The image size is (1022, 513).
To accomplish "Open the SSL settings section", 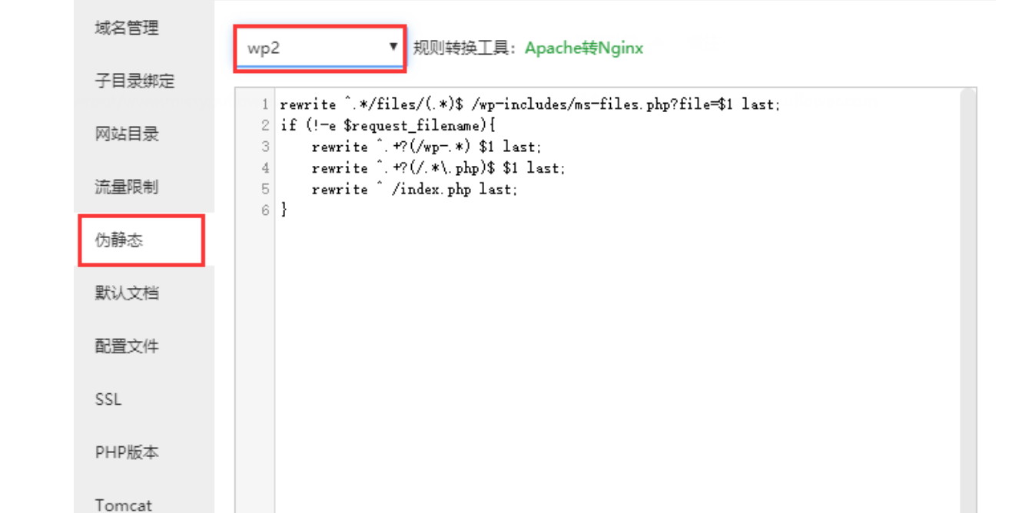I will (108, 399).
